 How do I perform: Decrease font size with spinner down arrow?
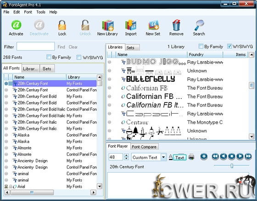point(126,159)
